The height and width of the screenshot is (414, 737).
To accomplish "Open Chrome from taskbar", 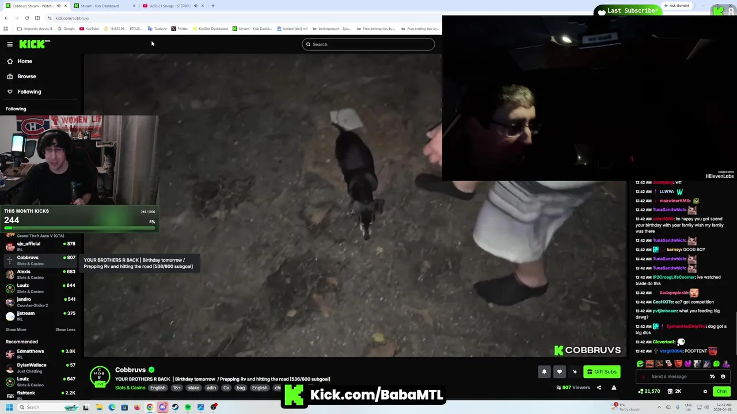I will [x=150, y=407].
